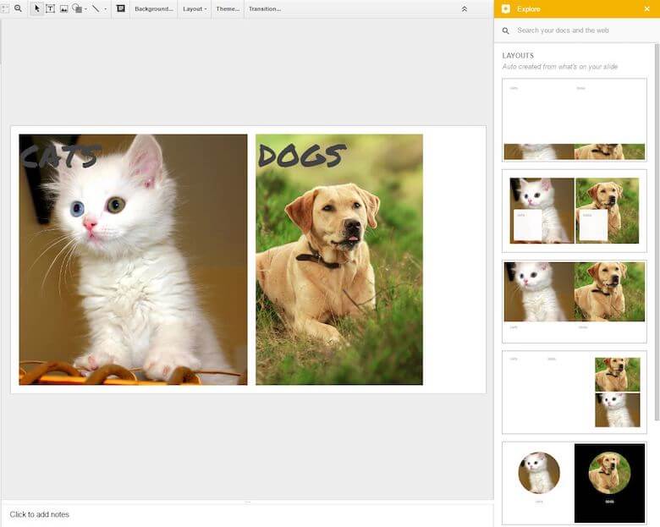The height and width of the screenshot is (527, 660).
Task: Click the speaker notes area
Action: click(x=245, y=514)
